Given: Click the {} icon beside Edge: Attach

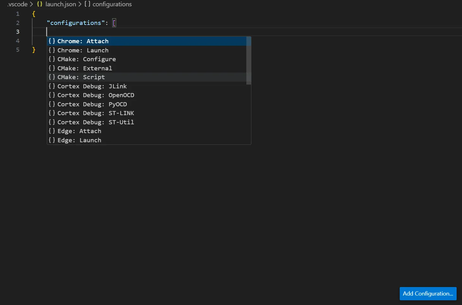Looking at the screenshot, I should (x=52, y=131).
